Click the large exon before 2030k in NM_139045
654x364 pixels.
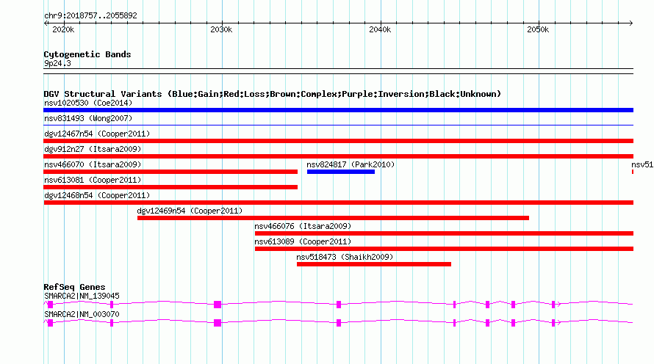click(218, 305)
